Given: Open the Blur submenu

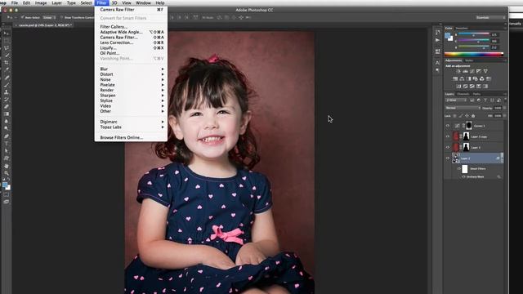Looking at the screenshot, I should tap(131, 69).
